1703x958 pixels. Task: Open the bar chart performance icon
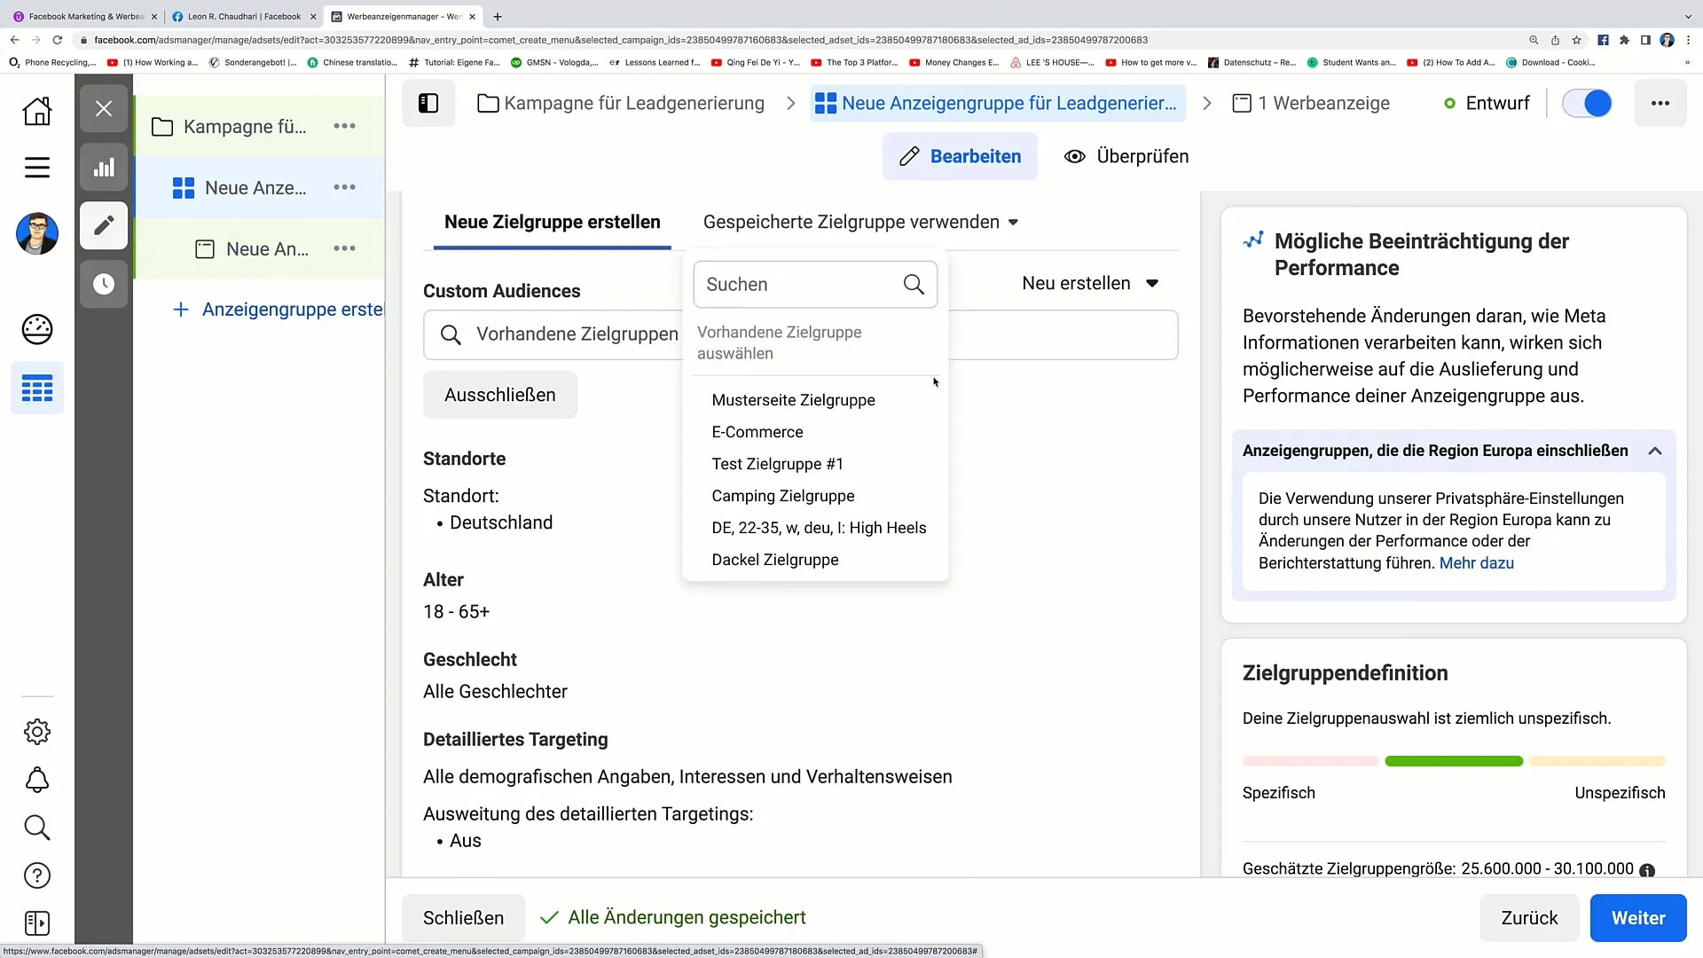point(104,168)
